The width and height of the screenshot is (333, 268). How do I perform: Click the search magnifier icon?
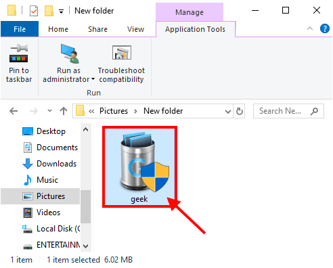pyautogui.click(x=314, y=111)
